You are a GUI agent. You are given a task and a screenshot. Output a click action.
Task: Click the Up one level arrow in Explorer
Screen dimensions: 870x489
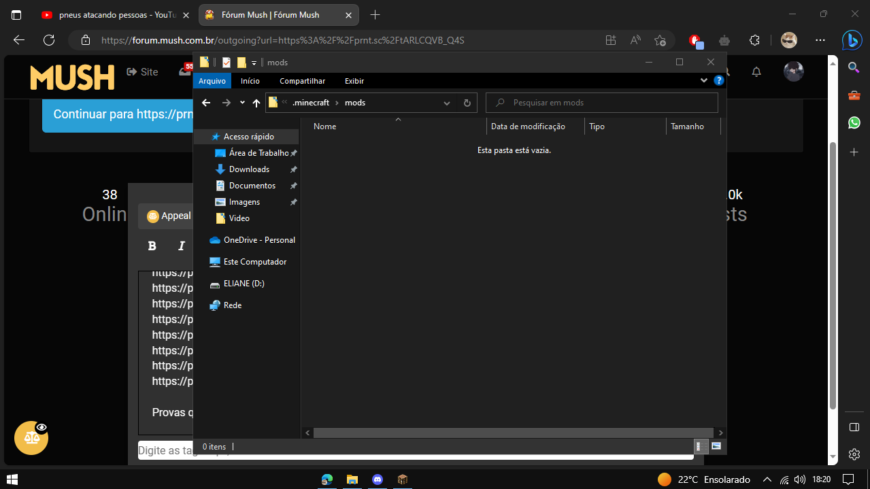click(x=256, y=103)
